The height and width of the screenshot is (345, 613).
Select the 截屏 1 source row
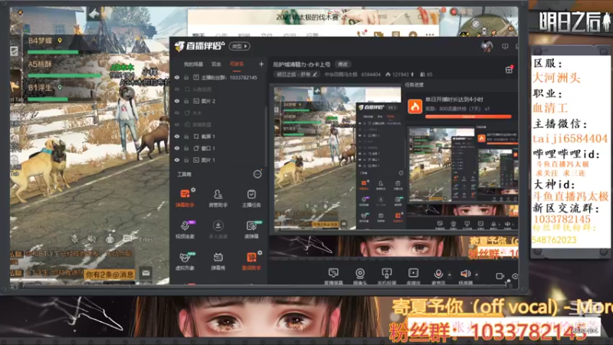point(219,136)
